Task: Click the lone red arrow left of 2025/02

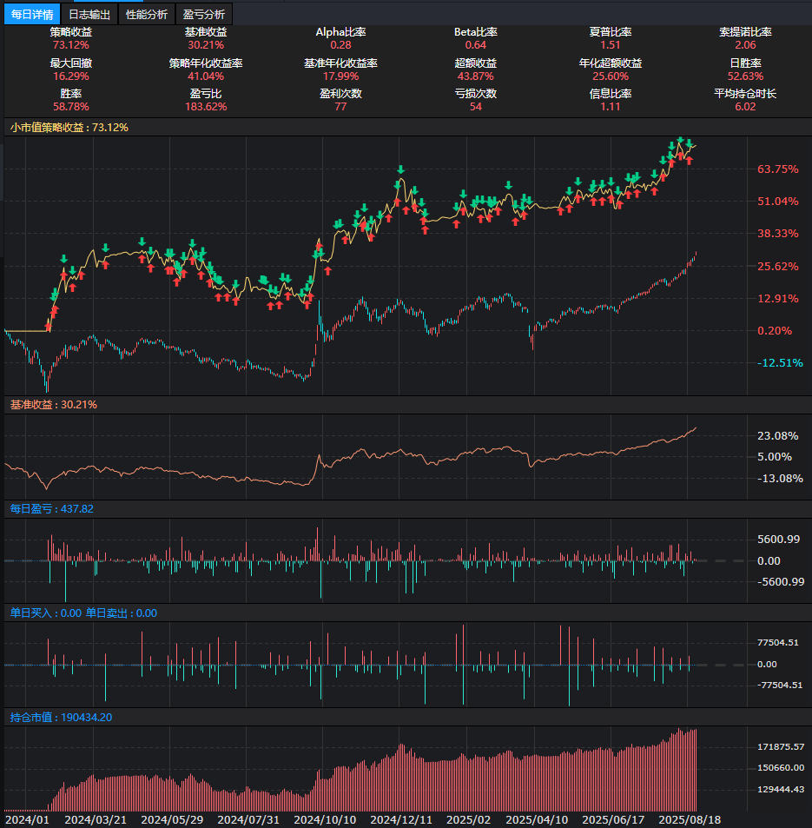Action: tap(456, 224)
